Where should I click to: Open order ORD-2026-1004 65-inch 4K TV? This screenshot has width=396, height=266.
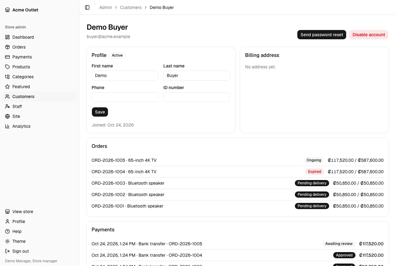tap(238, 172)
